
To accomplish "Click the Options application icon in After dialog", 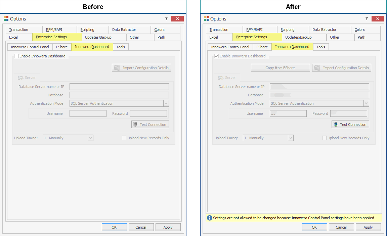I will [x=206, y=19].
